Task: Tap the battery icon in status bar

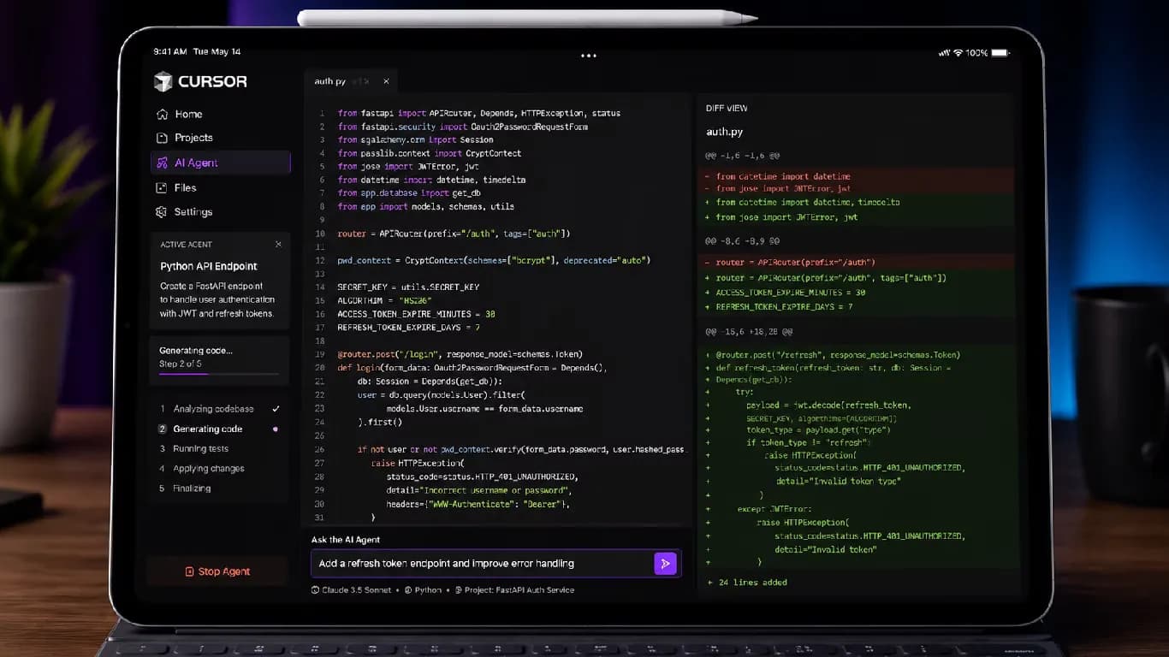Action: pyautogui.click(x=1000, y=52)
